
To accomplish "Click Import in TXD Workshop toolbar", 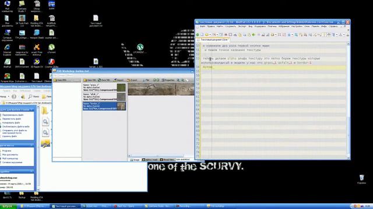I will click(x=119, y=80).
